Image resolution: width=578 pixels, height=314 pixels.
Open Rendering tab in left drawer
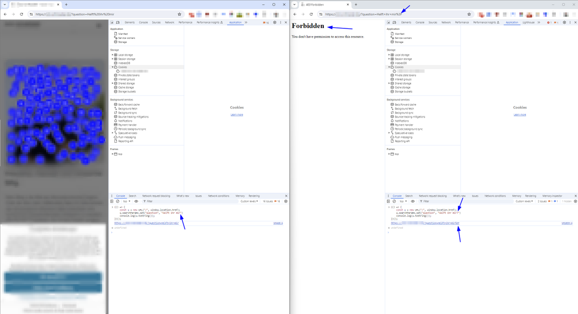pos(254,196)
